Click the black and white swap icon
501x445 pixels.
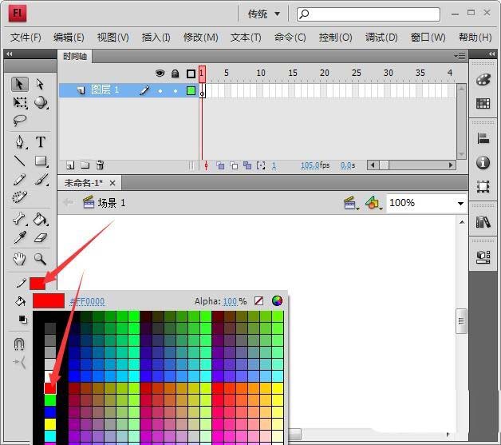[x=22, y=320]
